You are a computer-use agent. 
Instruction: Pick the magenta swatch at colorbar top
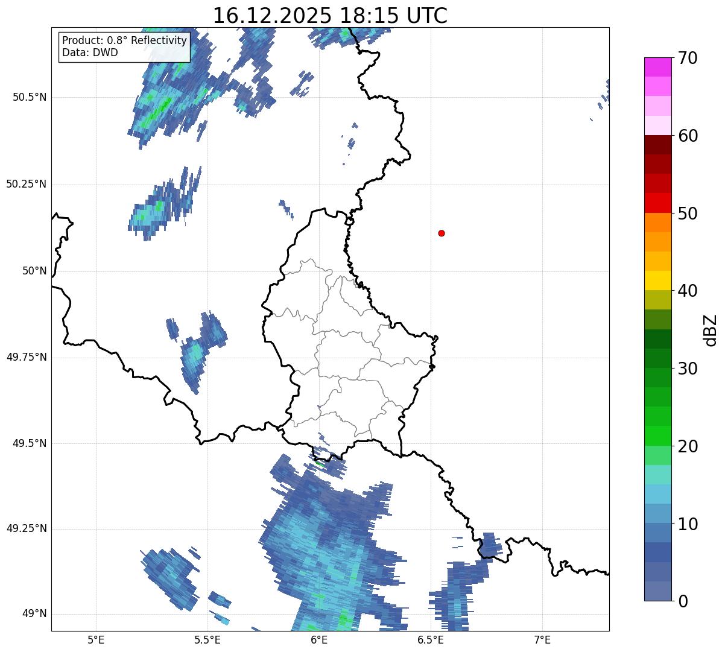[x=657, y=67]
